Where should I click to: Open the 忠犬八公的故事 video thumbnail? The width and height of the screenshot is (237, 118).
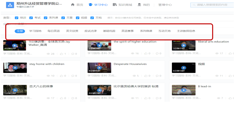point(15,90)
